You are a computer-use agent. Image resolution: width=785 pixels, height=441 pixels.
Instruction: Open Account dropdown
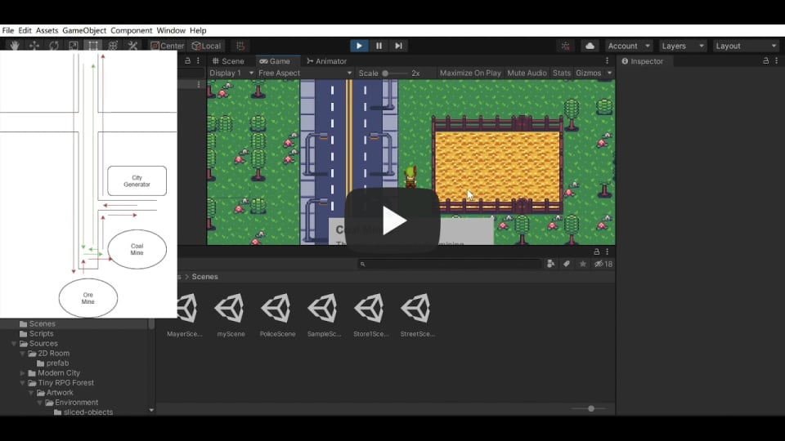628,46
